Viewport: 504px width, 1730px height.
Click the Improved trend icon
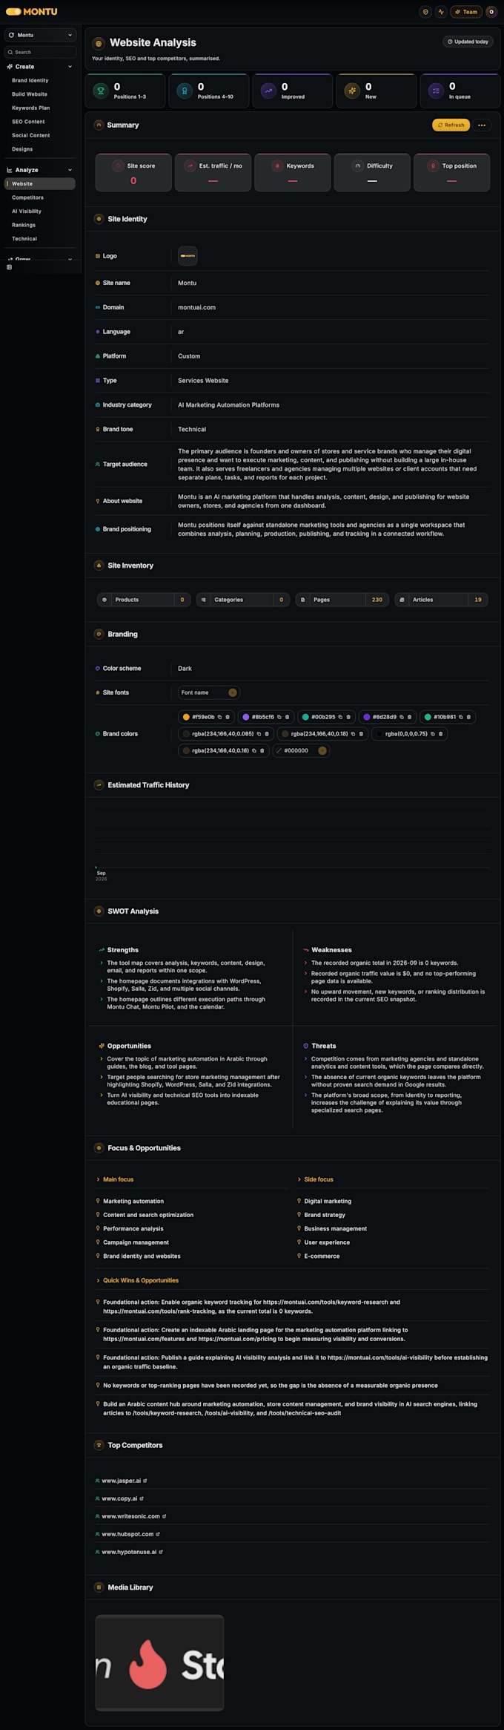[268, 91]
